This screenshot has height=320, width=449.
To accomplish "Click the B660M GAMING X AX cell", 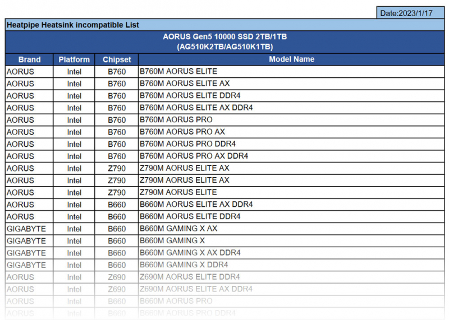I will pyautogui.click(x=178, y=229).
